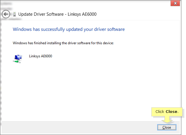Click the 'Windows has successfully updated your driver software' heading
Image resolution: width=186 pixels, height=135 pixels.
69,29
